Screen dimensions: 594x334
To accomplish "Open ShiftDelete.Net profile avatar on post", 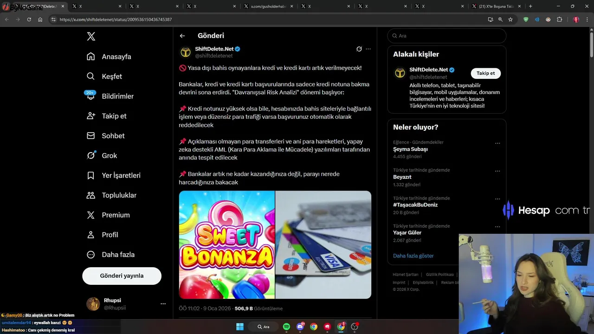I will tap(185, 52).
